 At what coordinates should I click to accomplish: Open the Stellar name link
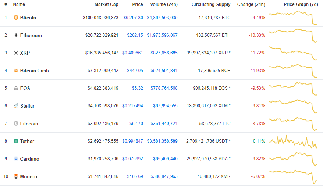(x=27, y=106)
